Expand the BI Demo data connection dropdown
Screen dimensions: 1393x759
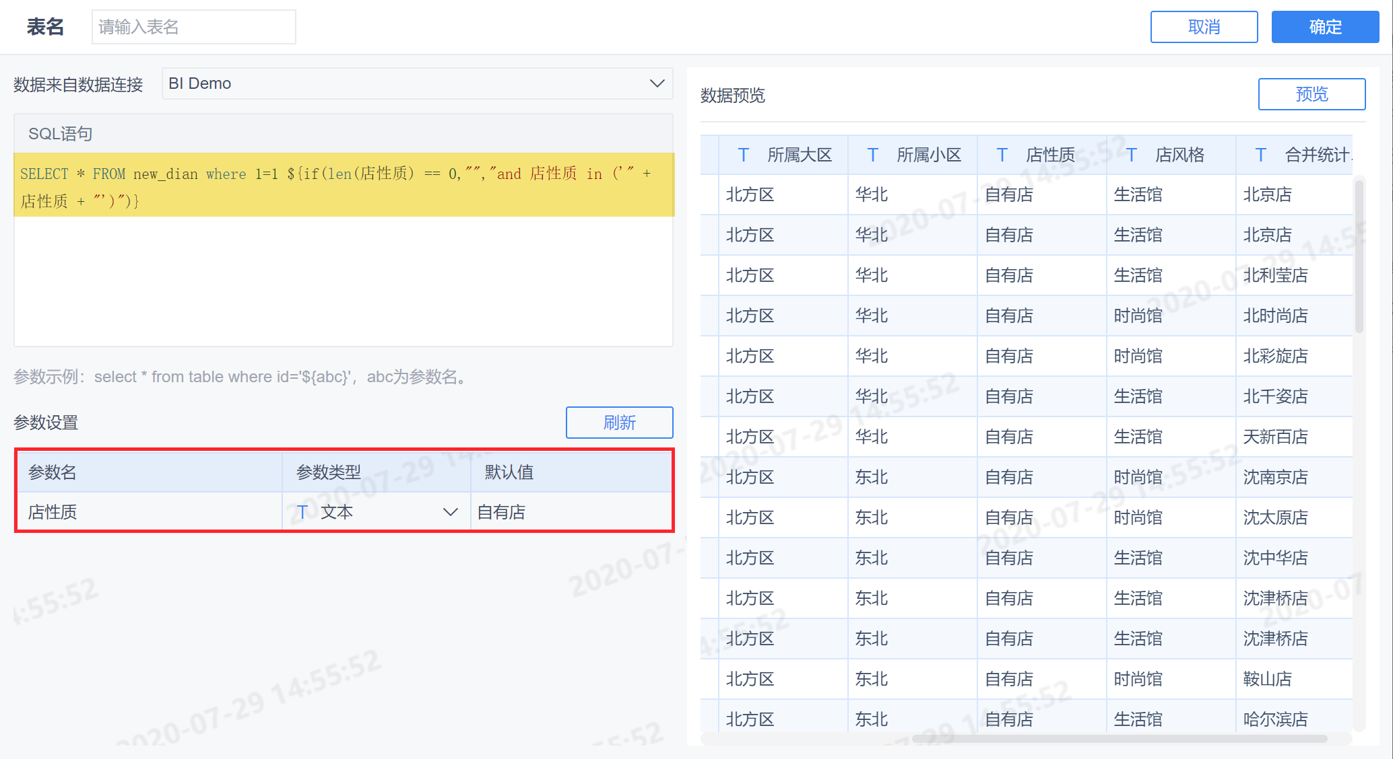tap(657, 83)
